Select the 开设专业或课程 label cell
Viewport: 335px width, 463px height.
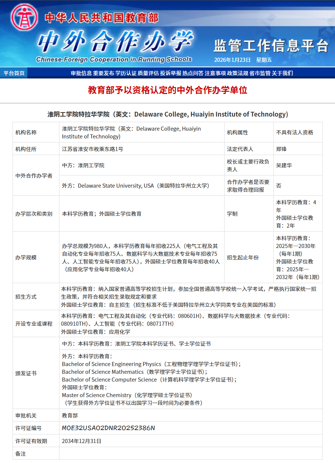(36, 323)
